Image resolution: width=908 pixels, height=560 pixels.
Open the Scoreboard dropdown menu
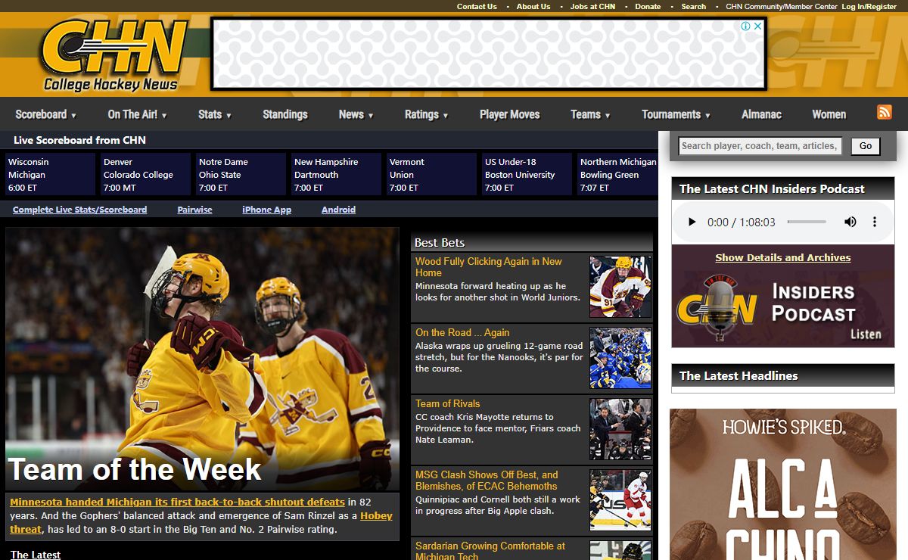[x=46, y=114]
